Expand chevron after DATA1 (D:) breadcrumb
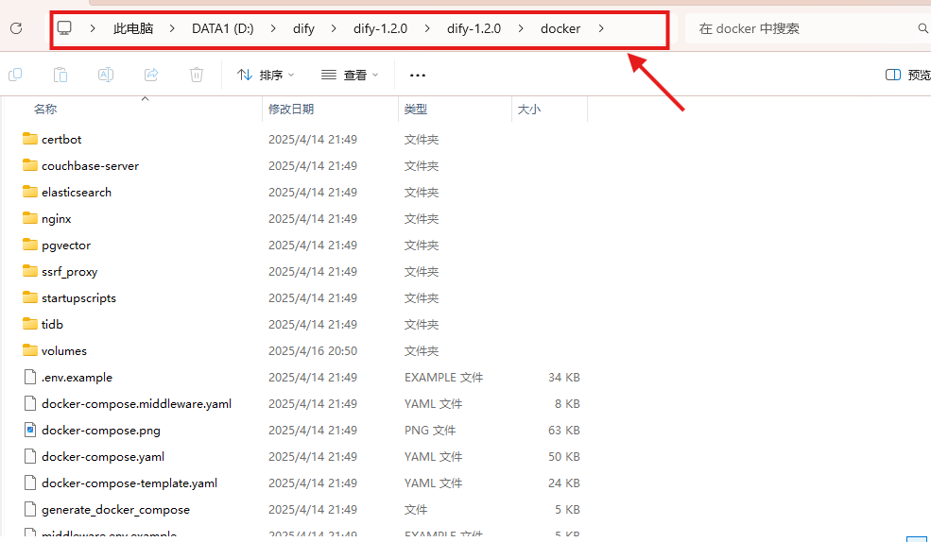The height and width of the screenshot is (542, 931). coord(273,28)
